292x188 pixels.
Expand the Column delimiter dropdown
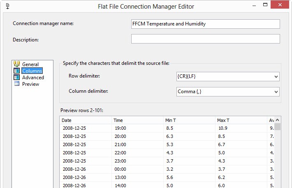[x=276, y=92]
